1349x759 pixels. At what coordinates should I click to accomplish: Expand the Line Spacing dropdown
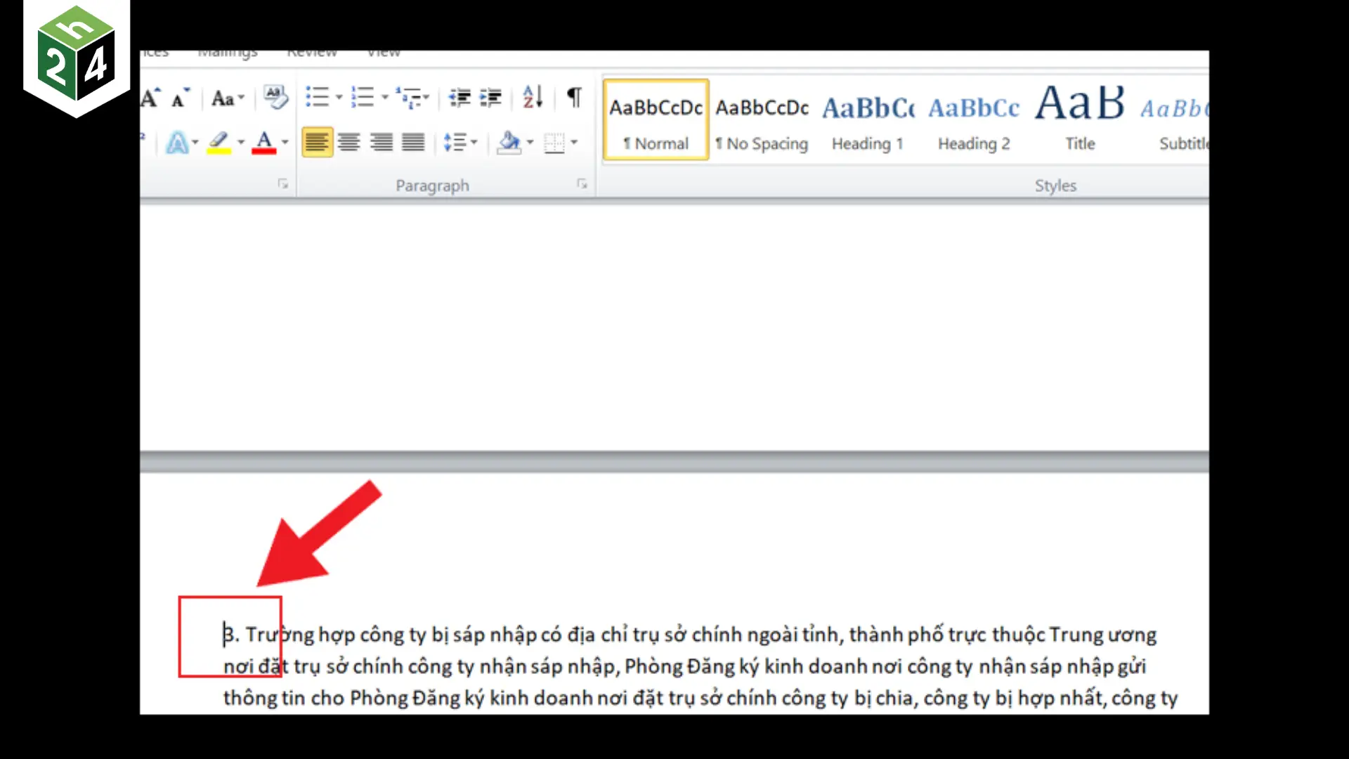pos(474,143)
